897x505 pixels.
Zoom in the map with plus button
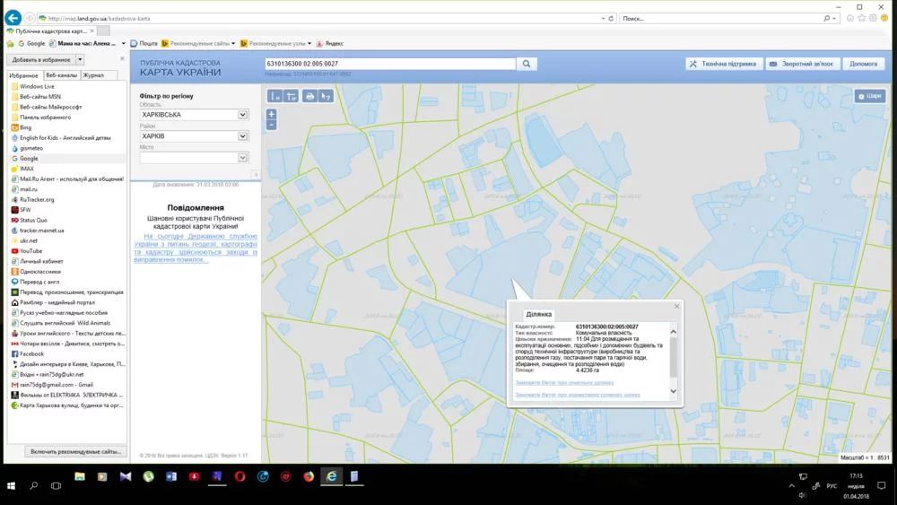pyautogui.click(x=271, y=114)
